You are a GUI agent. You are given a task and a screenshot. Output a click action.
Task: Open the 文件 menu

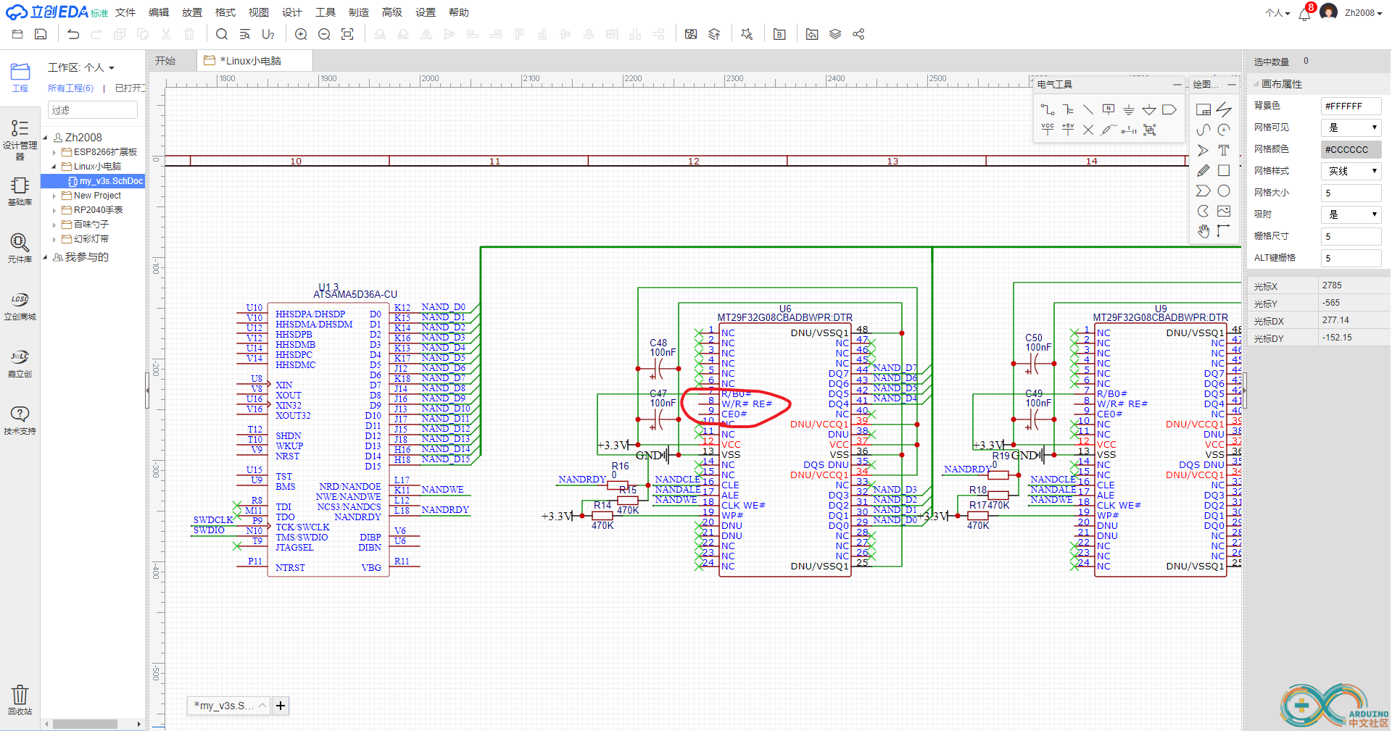click(x=125, y=12)
